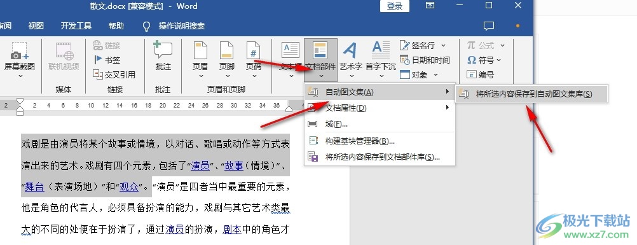Choose 域(F)... menu entry
Image resolution: width=637 pixels, height=245 pixels.
pyautogui.click(x=380, y=124)
